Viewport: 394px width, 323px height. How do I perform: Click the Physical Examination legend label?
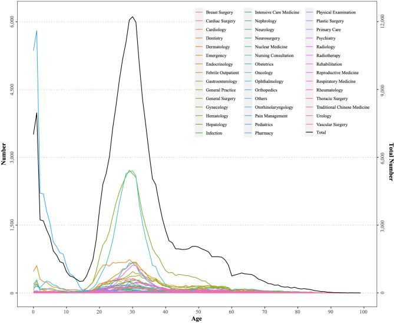click(x=336, y=12)
